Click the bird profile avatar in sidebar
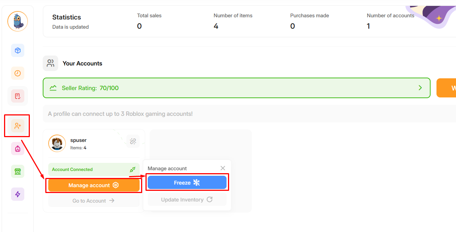The image size is (456, 232). point(18,21)
